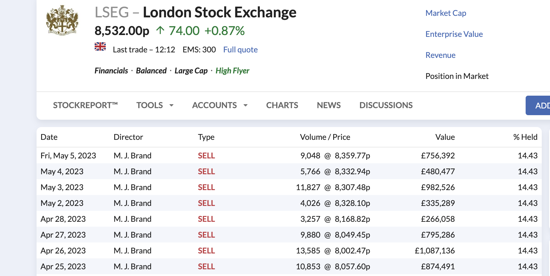Click the blue ADD button
Screen dimensions: 550x276
coord(538,105)
